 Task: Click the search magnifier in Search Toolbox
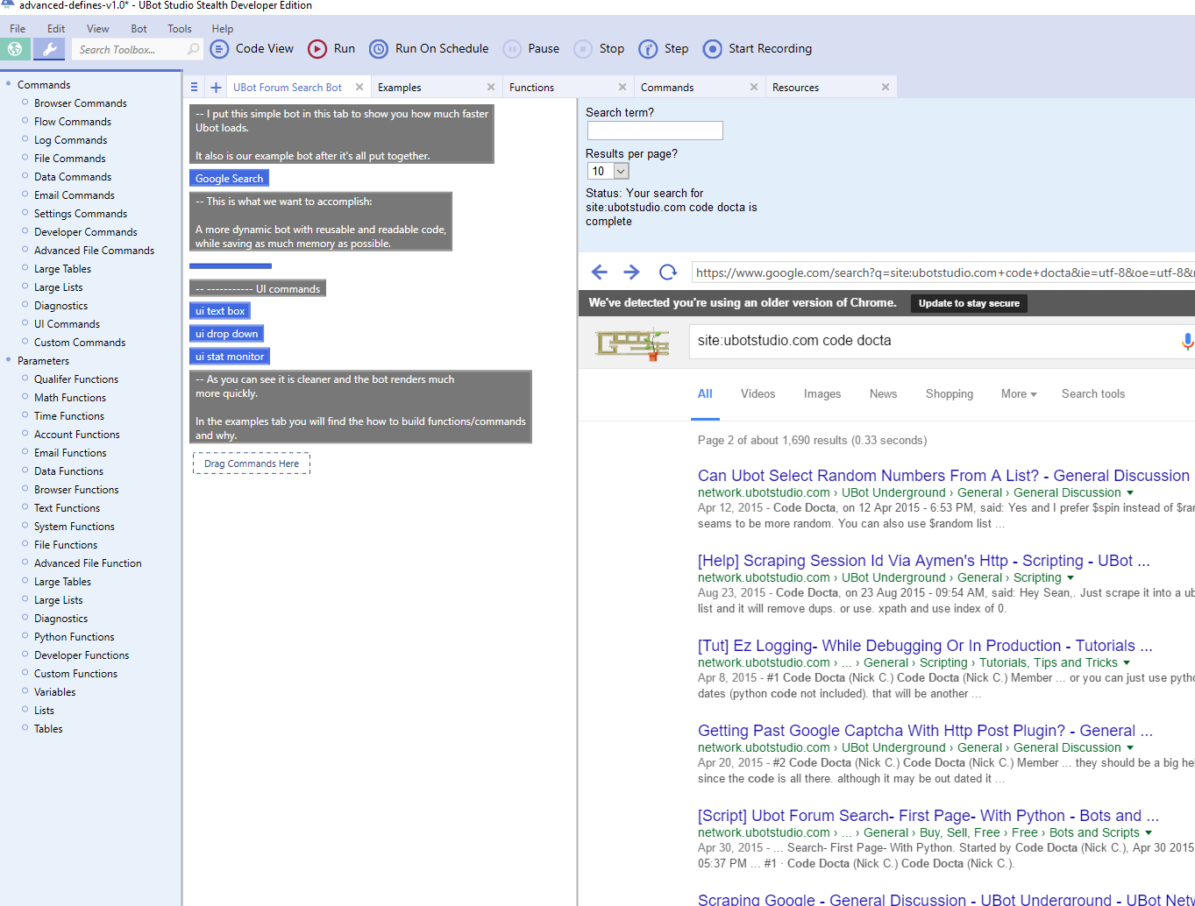pos(194,49)
